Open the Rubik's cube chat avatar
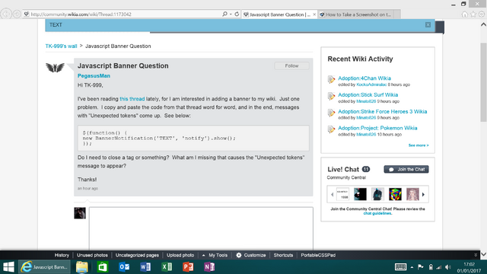This screenshot has height=274, width=487. tap(395, 194)
